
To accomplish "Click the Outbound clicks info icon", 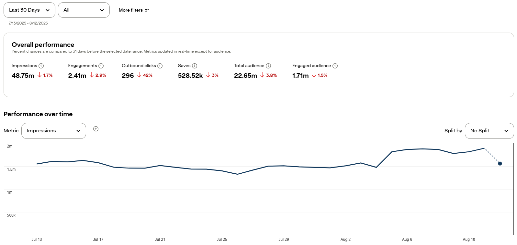I will (x=160, y=66).
